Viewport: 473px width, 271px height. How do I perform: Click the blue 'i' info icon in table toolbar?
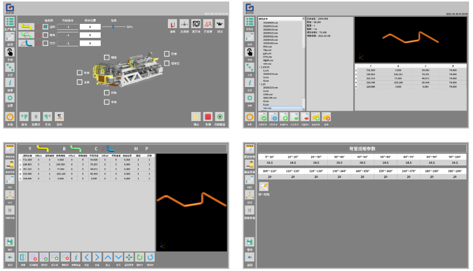[x=75, y=257]
